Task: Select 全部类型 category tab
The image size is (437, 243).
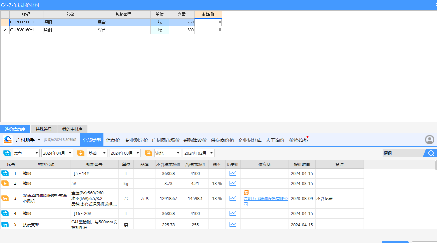Action: click(92, 140)
